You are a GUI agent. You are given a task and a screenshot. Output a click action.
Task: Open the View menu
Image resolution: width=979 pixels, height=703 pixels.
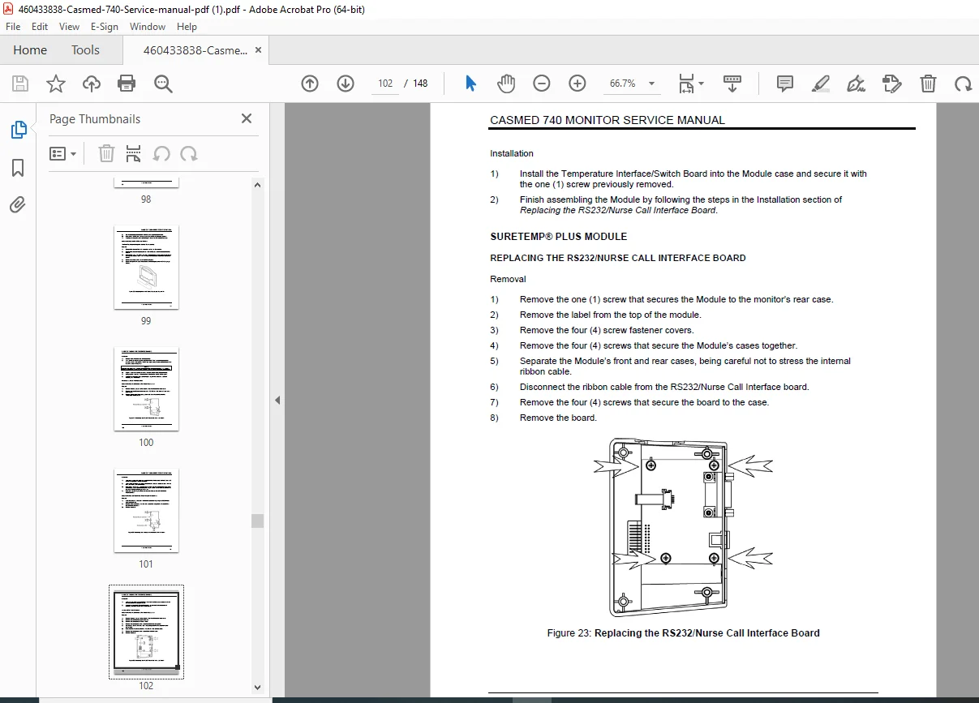pos(70,27)
